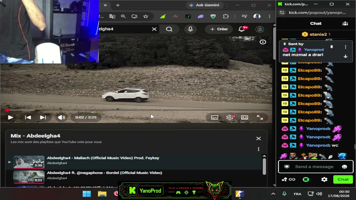Pick the pink hand quick emote
This screenshot has height=200, width=356.
pyautogui.click(x=283, y=156)
